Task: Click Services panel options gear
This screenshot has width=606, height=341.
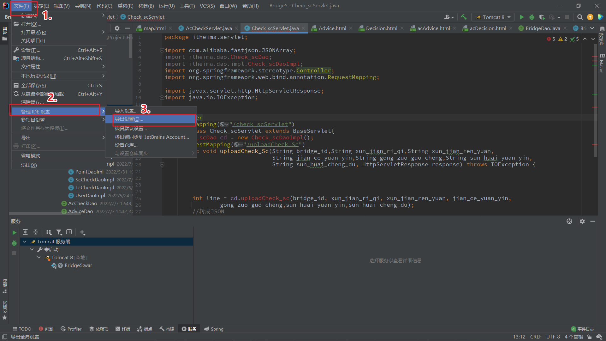Action: tap(582, 221)
